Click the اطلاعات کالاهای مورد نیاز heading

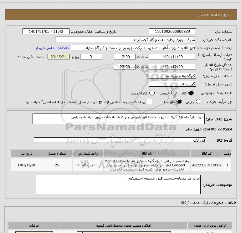[x=209, y=129]
